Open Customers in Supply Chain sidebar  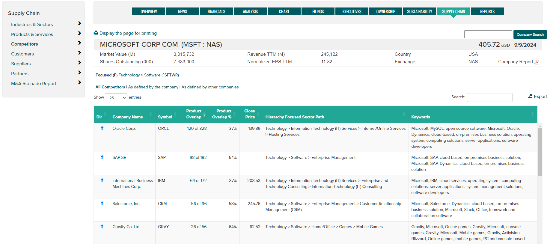[22, 54]
